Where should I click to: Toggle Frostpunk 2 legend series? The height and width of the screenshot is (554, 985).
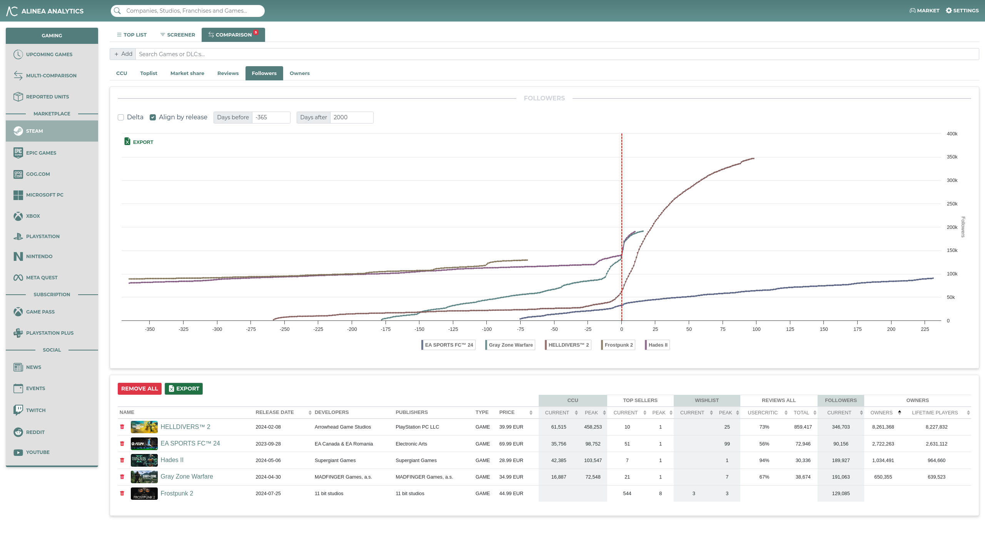point(618,345)
